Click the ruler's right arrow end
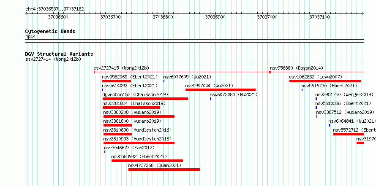 pyautogui.click(x=363, y=13)
